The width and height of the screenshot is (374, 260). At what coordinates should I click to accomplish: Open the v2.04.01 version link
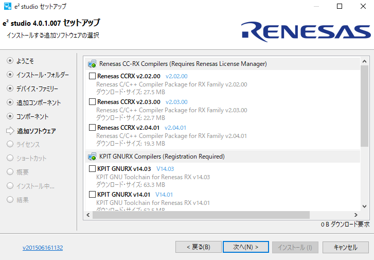pyautogui.click(x=175, y=128)
